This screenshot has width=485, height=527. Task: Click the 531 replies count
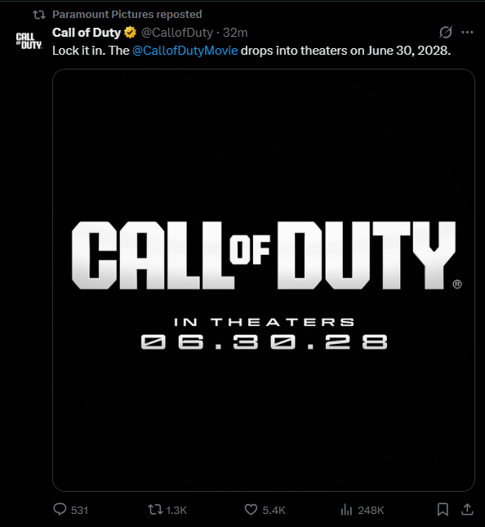tap(79, 510)
